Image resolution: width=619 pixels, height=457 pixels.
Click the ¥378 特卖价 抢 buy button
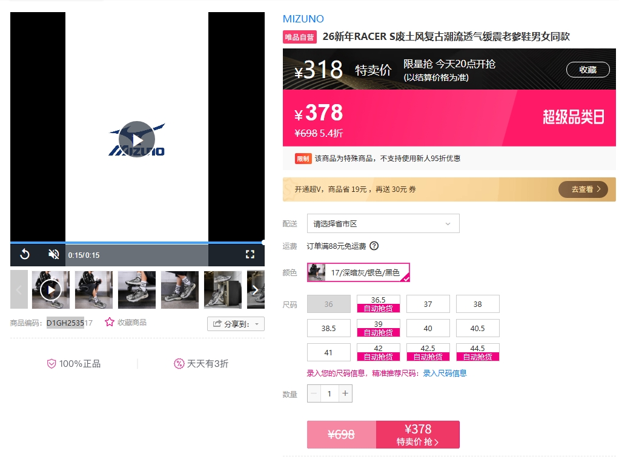(418, 435)
